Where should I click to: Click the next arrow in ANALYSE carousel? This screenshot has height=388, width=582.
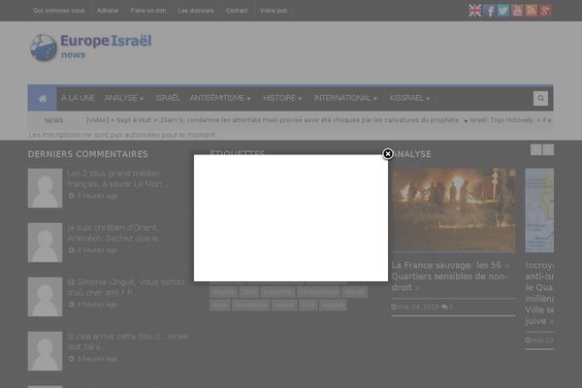(x=548, y=149)
